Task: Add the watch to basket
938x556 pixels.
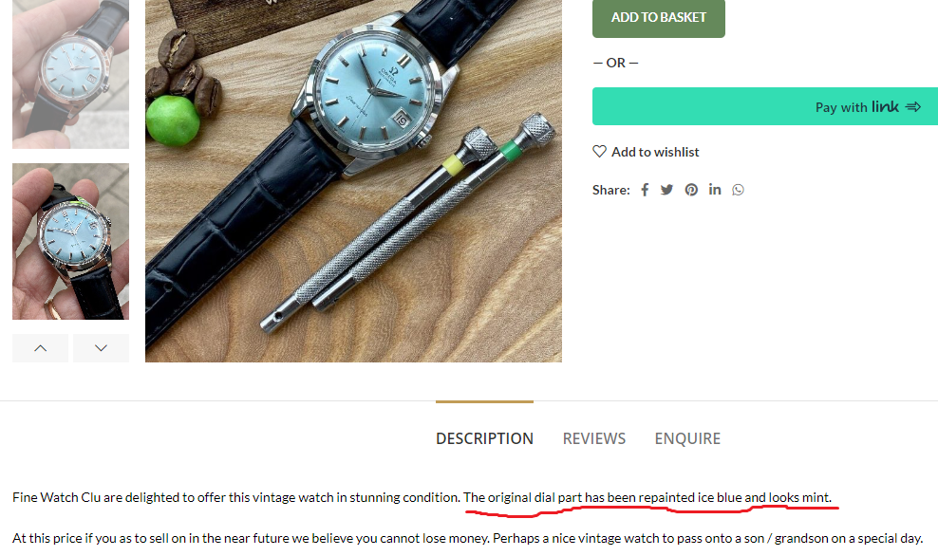Action: click(x=659, y=18)
